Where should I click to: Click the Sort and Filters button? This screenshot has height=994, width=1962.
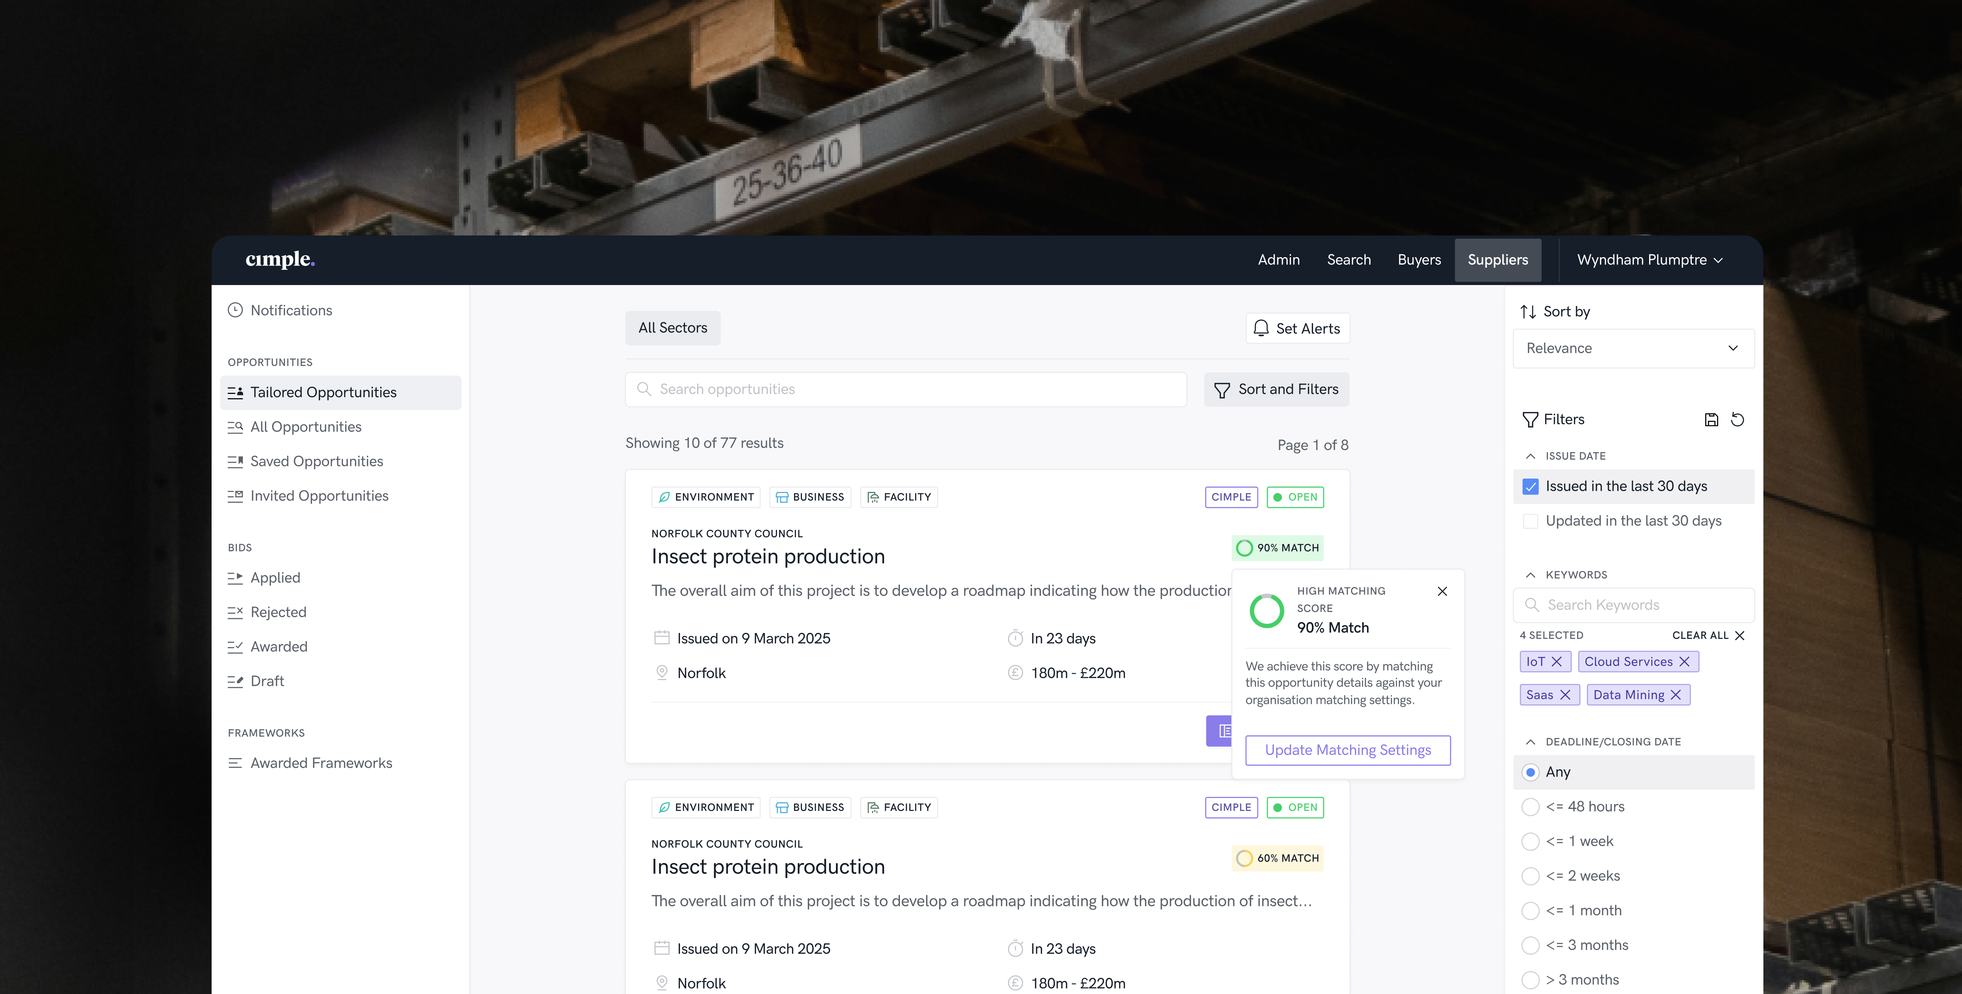[1277, 390]
